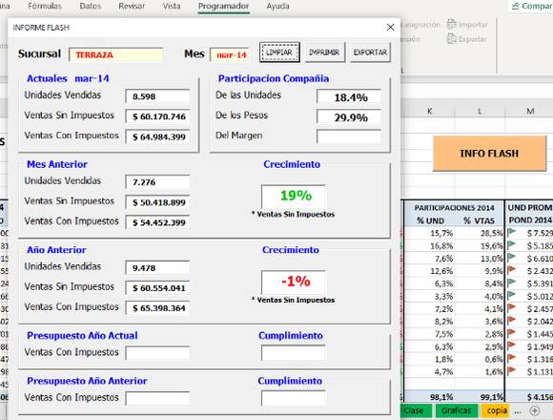Open the Ayuda menu tab
Image resolution: width=553 pixels, height=420 pixels.
point(277,6)
